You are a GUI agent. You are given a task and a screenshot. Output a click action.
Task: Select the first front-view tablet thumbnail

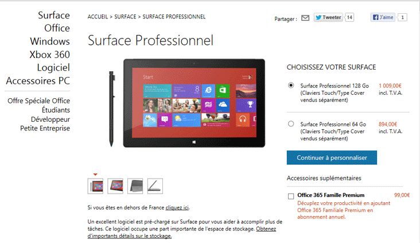[95, 186]
